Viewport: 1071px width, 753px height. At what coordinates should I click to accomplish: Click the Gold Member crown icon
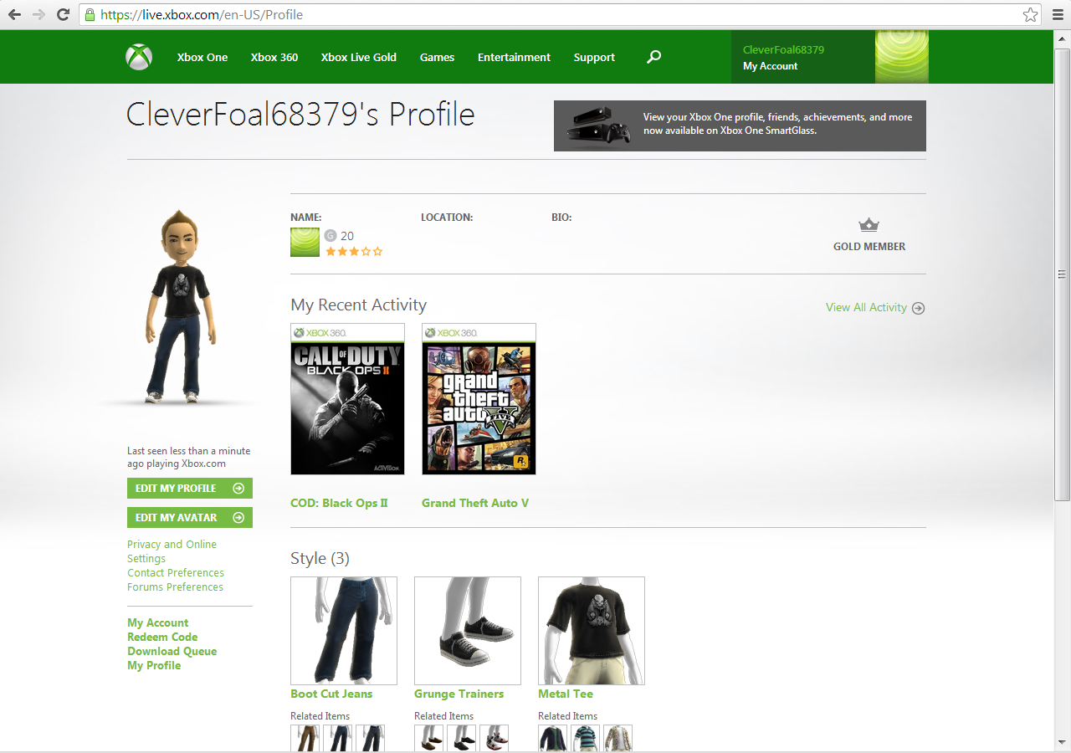tap(869, 225)
